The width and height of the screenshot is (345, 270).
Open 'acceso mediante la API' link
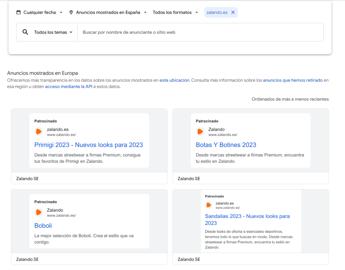pyautogui.click(x=68, y=86)
